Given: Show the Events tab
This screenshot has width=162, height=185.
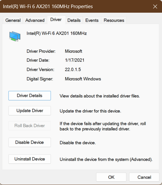Looking at the screenshot, I should tap(92, 20).
